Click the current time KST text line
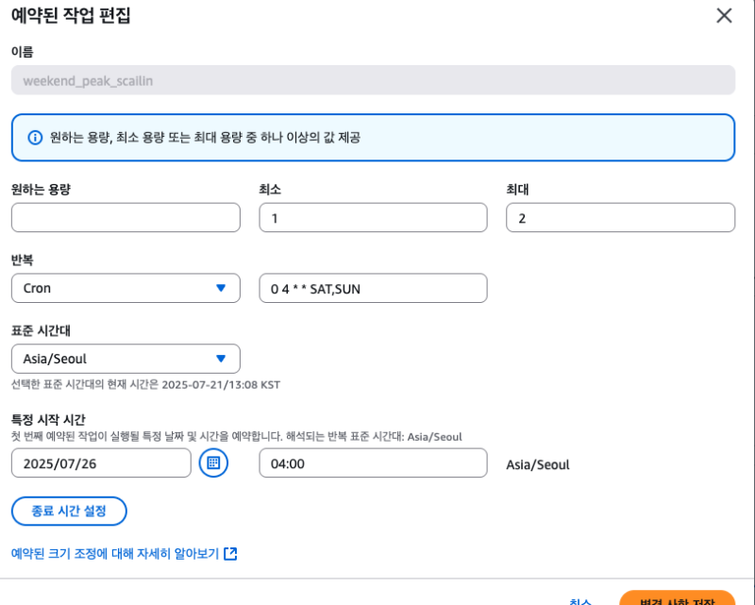755x605 pixels. tap(145, 384)
